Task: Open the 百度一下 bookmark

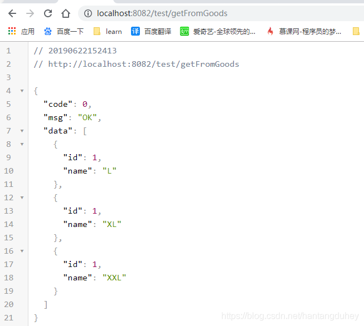Action: point(64,31)
